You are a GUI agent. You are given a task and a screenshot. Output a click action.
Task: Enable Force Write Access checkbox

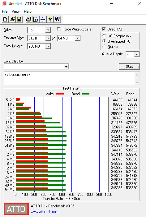coord(59,29)
